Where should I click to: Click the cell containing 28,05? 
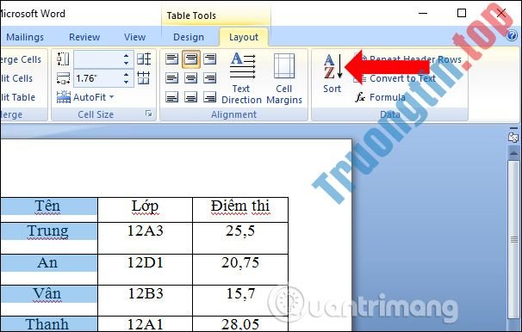tap(240, 324)
